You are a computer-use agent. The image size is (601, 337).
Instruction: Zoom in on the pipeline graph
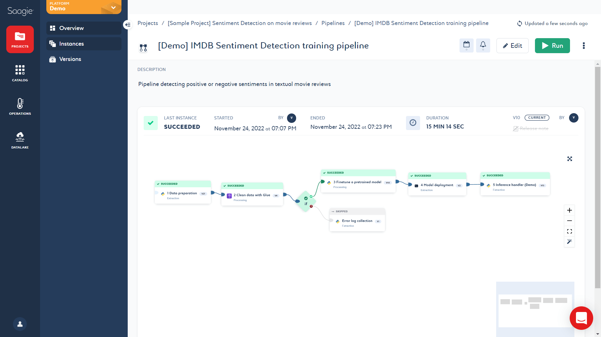569,210
